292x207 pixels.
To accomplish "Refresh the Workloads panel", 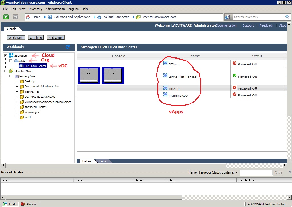I will coord(68,47).
